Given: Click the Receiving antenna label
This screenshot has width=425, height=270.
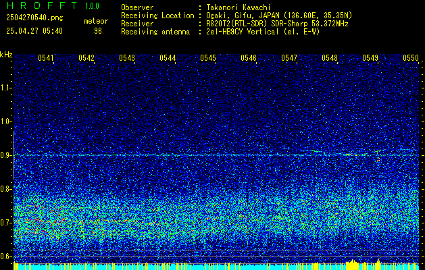Looking at the screenshot, I should point(155,32).
